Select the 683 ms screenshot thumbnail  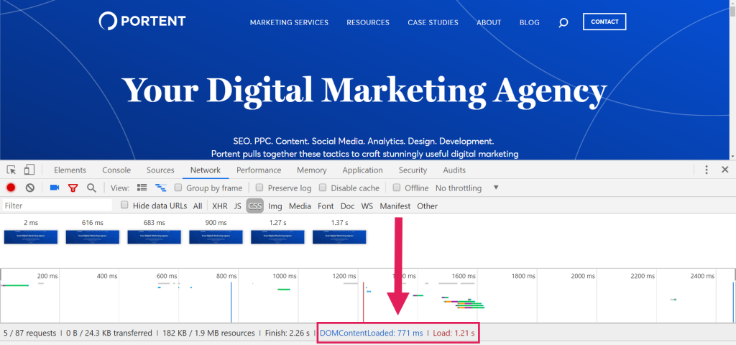(155, 236)
